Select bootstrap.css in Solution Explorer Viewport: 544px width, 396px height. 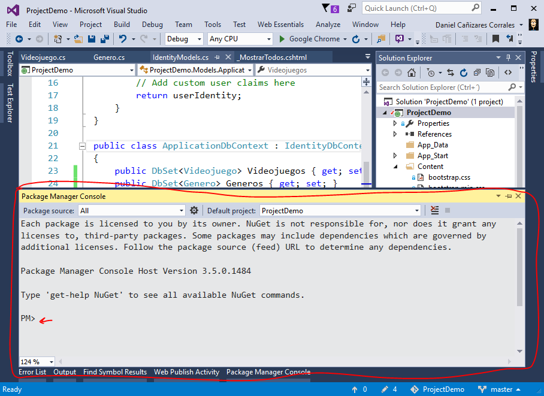pos(449,177)
